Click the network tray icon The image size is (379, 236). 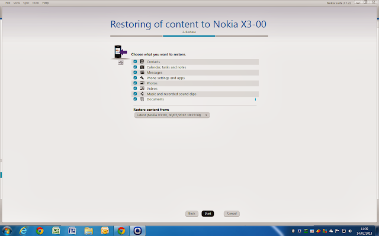click(x=343, y=231)
